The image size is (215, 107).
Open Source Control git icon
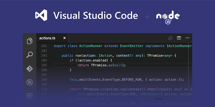click(30, 69)
